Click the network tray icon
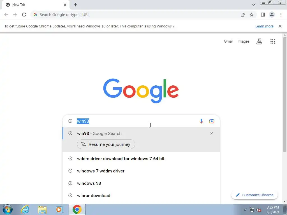This screenshot has height=215, width=287. point(252,210)
